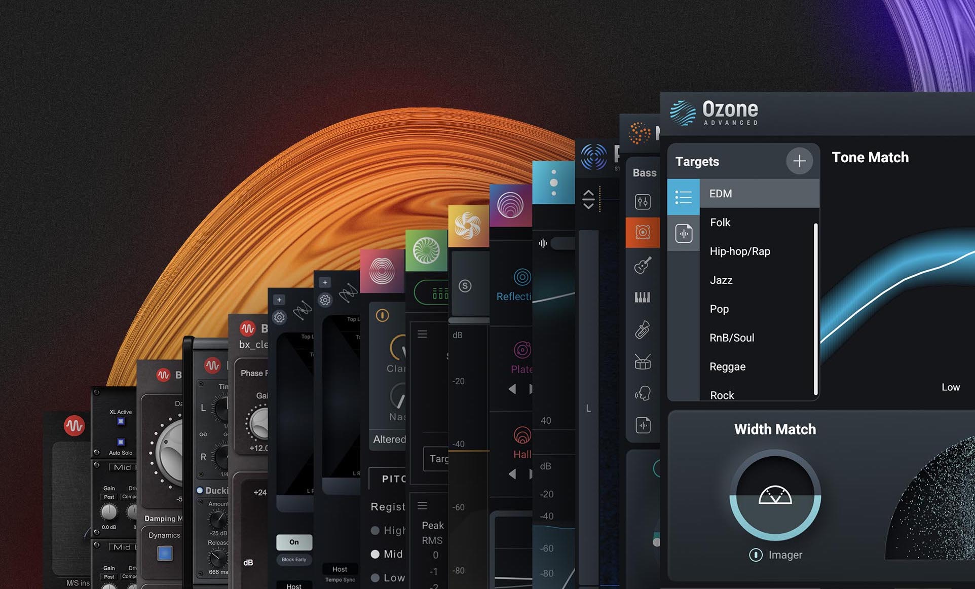
Task: Click the magenta Plate reverb icon
Action: [522, 350]
